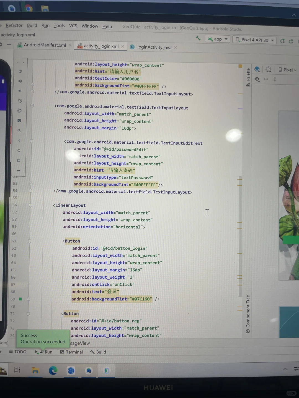Collapse fold marker at TextInputEditText passwordEdit tag
The image size is (299, 398).
click(x=32, y=141)
